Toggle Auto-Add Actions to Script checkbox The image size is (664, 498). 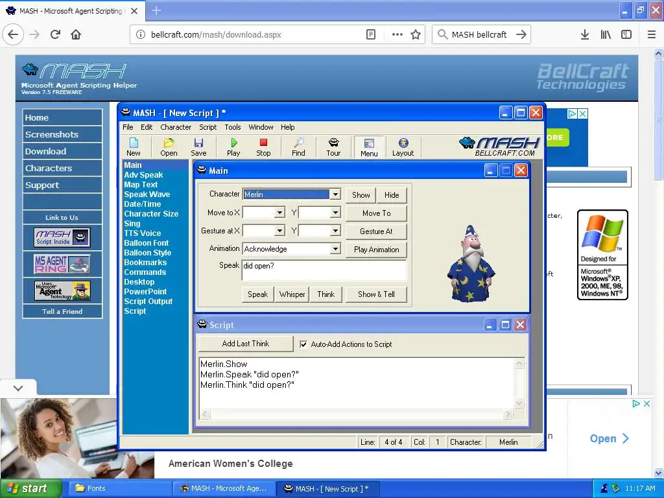pyautogui.click(x=303, y=344)
